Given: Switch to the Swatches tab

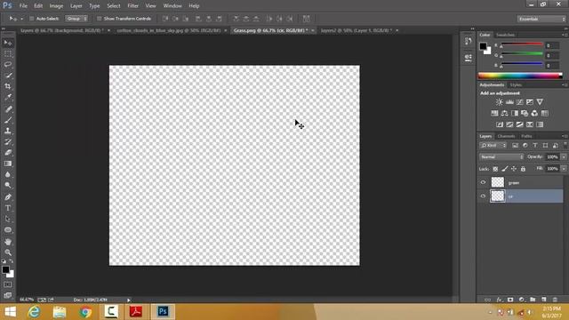Looking at the screenshot, I should point(505,35).
